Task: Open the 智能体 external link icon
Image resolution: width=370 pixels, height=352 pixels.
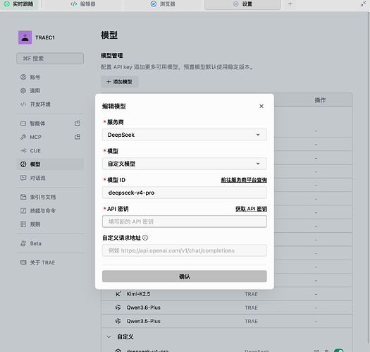Action: click(78, 123)
